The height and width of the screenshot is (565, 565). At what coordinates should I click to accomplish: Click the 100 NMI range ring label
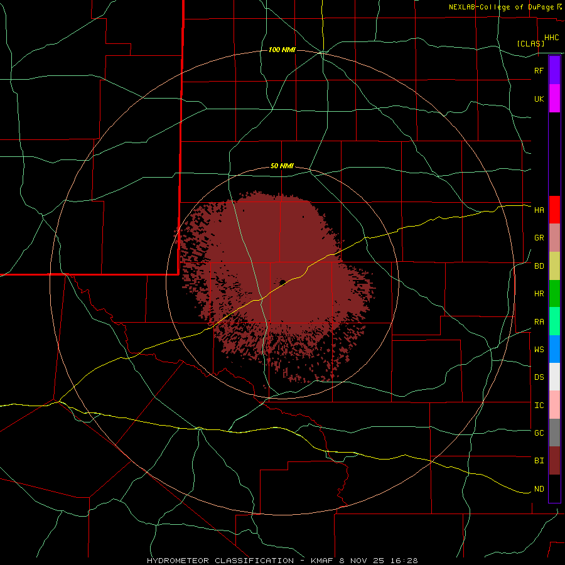tap(282, 50)
